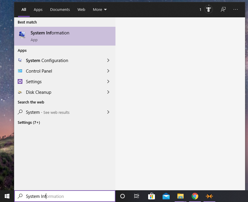Open Task View from the taskbar
The height and width of the screenshot is (202, 248).
[x=136, y=196]
